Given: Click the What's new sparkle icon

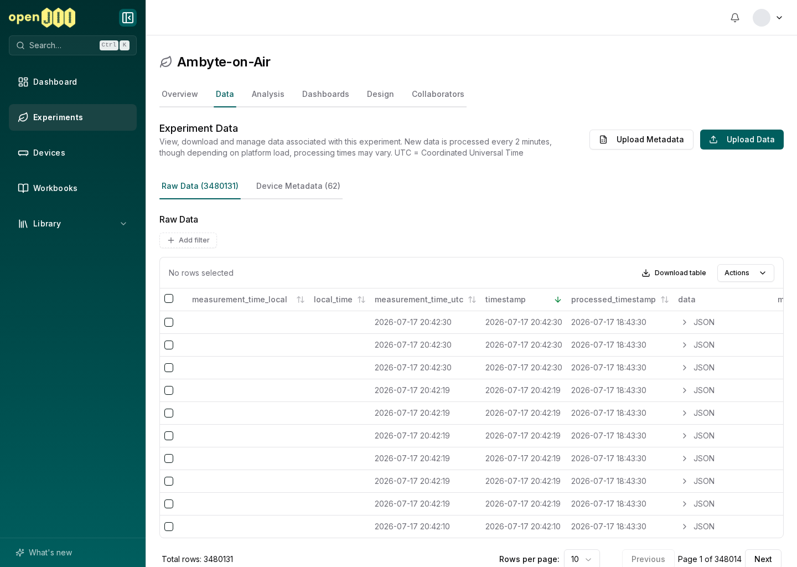Looking at the screenshot, I should pyautogui.click(x=20, y=553).
